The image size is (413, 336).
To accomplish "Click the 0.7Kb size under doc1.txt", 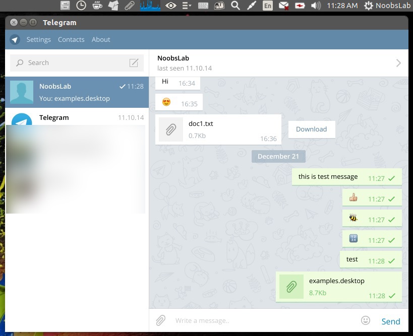I will point(197,136).
